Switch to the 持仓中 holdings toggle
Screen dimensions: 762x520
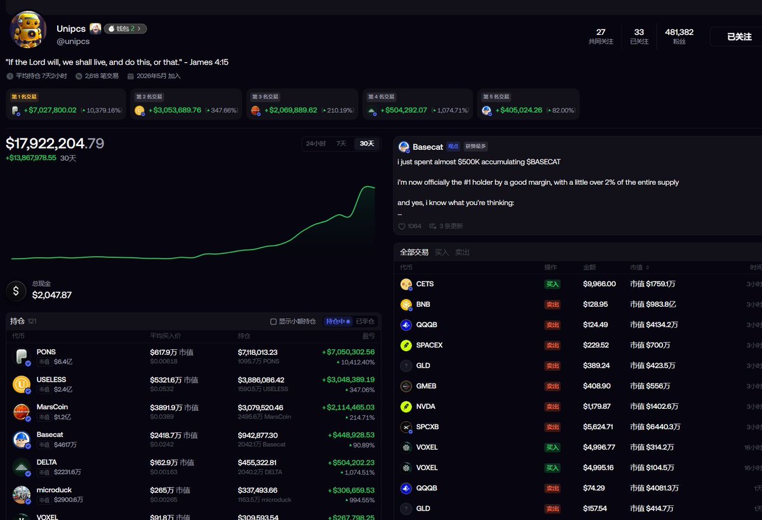coord(338,321)
